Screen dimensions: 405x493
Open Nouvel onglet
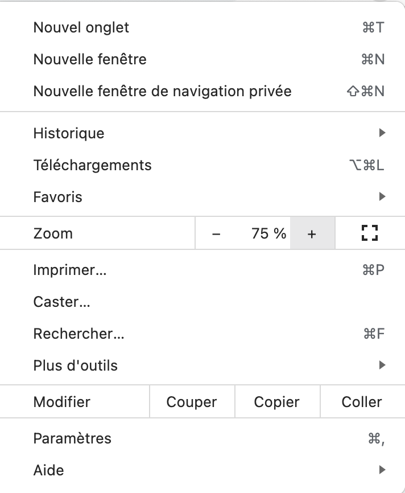click(81, 27)
